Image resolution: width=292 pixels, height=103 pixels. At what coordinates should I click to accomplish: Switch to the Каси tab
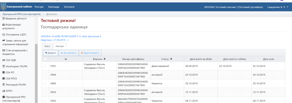pos(47,46)
